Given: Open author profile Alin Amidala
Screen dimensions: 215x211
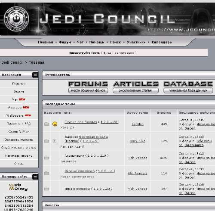Looking at the screenshot, I should [138, 173].
